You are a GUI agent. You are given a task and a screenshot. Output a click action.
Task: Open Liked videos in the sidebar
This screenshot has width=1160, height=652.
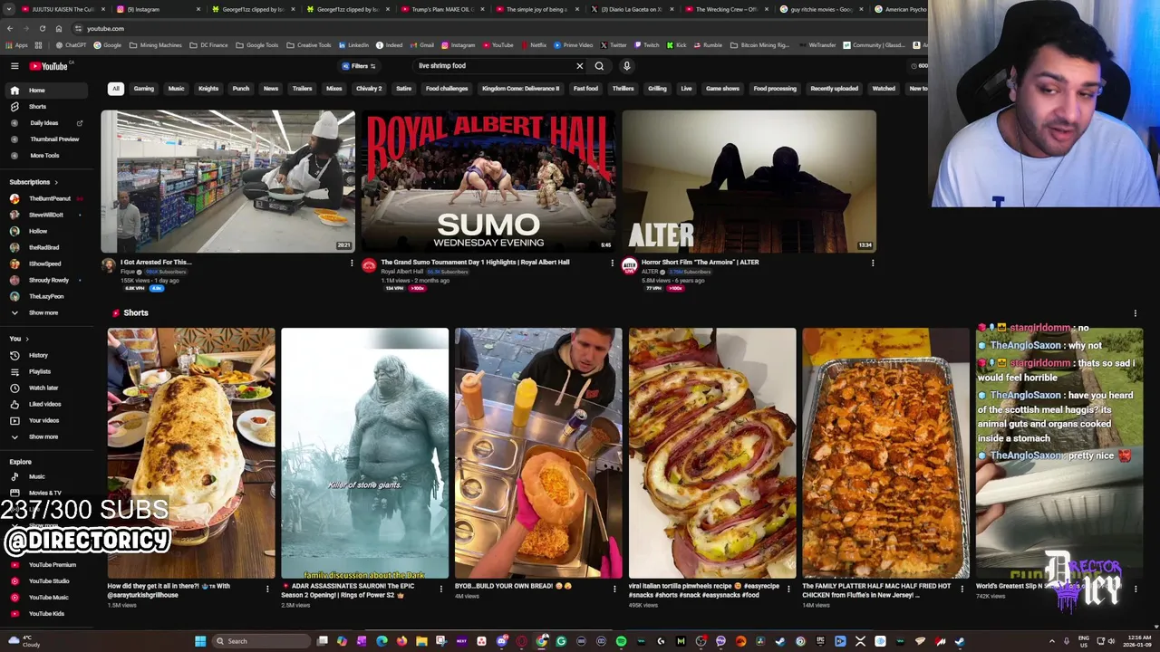(44, 404)
